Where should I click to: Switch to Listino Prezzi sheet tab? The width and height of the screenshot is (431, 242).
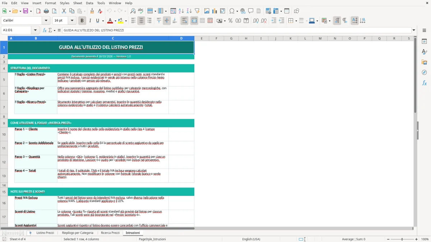45,233
